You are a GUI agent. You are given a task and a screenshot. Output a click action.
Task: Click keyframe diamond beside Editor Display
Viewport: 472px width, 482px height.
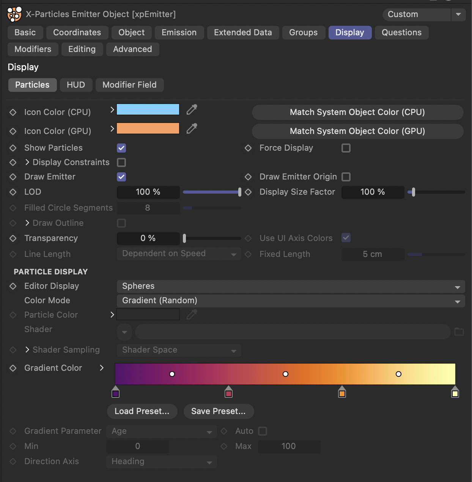(x=13, y=286)
